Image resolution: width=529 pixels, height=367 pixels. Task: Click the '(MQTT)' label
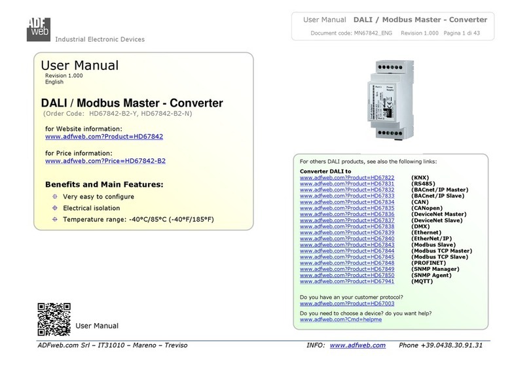pos(422,281)
